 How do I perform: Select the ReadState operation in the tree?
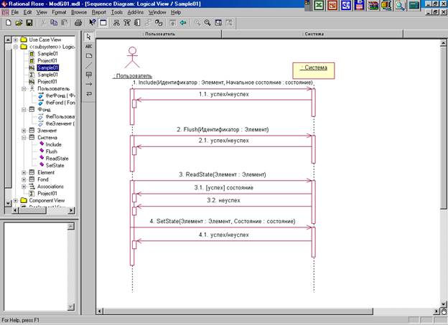pyautogui.click(x=56, y=158)
